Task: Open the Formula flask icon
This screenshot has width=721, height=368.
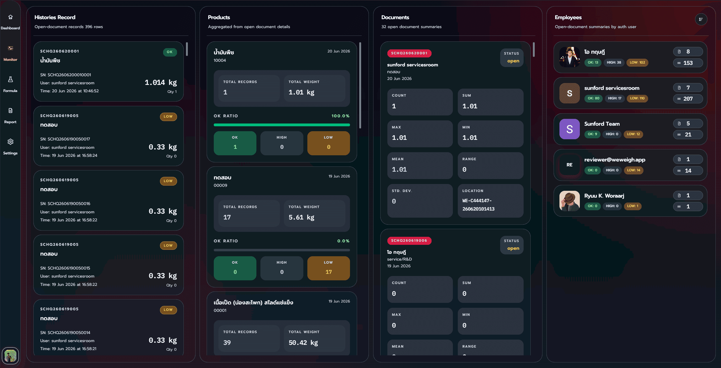Action: pos(10,79)
